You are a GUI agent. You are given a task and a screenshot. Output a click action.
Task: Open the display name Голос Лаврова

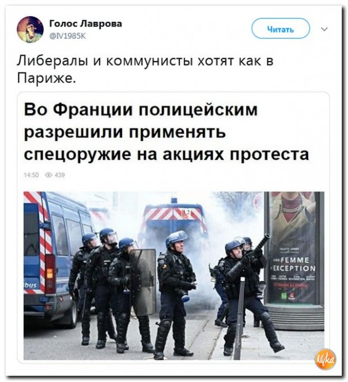(x=86, y=24)
